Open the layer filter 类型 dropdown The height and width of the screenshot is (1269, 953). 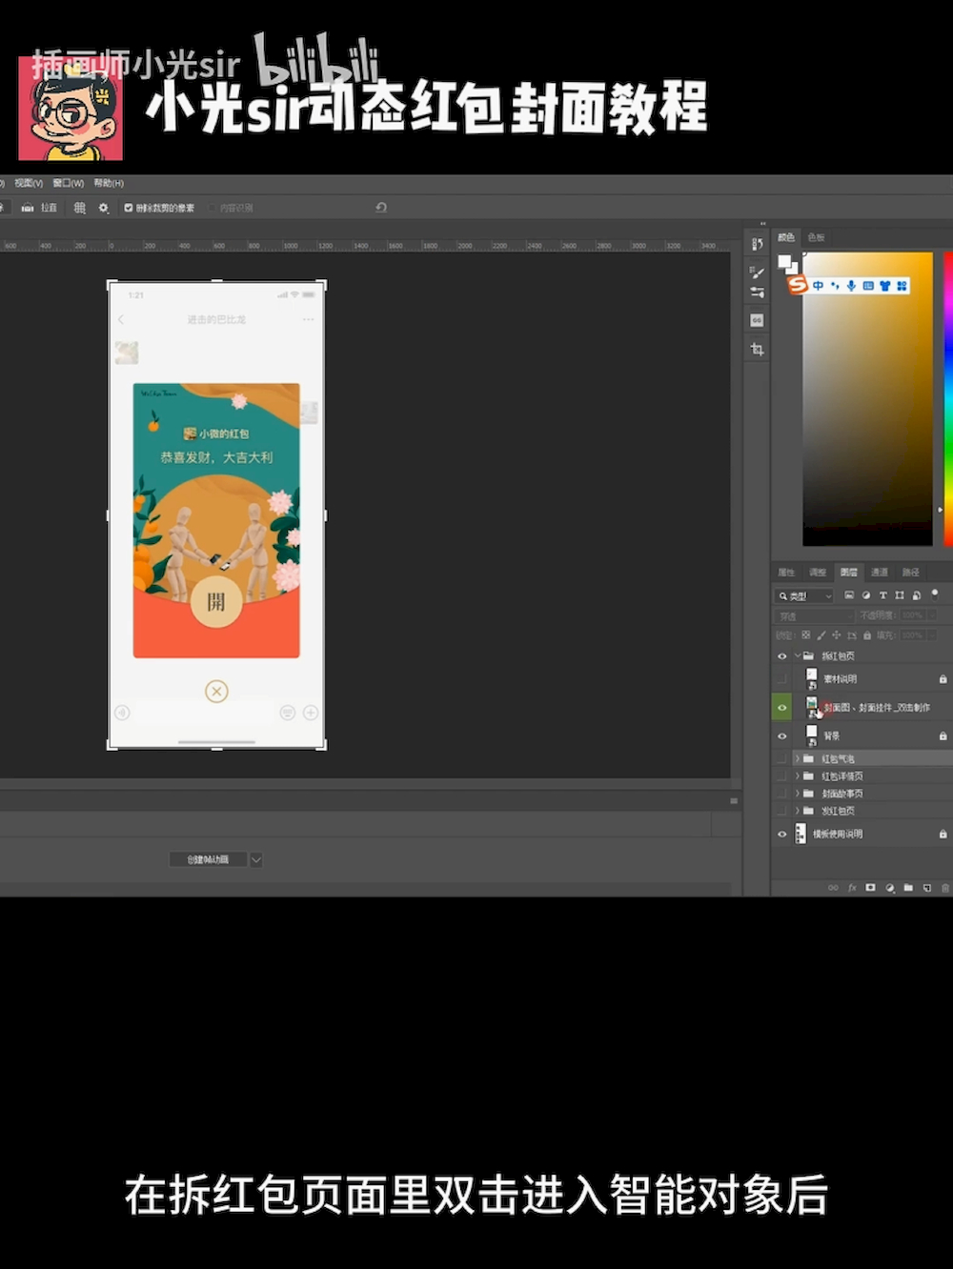click(805, 595)
